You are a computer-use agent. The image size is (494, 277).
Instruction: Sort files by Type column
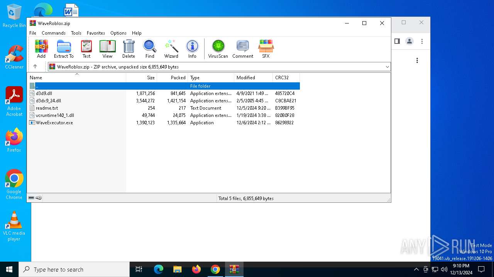click(x=211, y=78)
